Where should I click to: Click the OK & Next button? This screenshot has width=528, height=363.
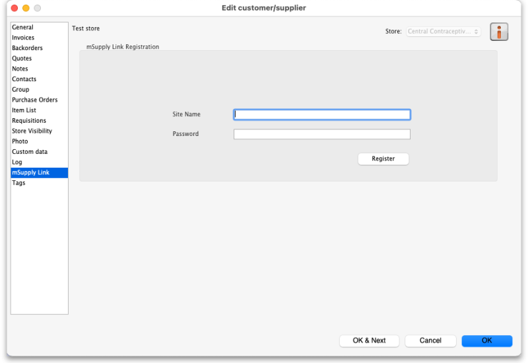point(369,341)
